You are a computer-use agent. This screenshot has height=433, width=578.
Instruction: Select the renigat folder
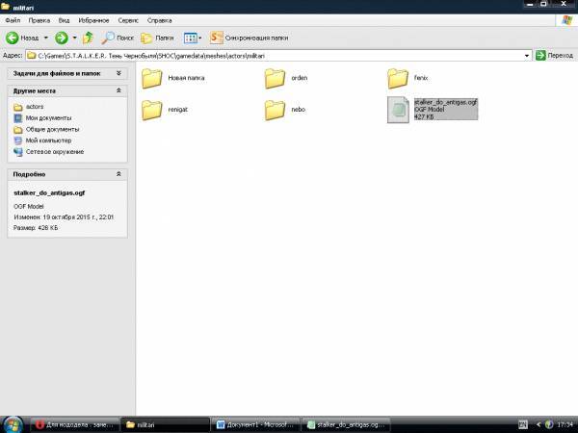coord(152,111)
